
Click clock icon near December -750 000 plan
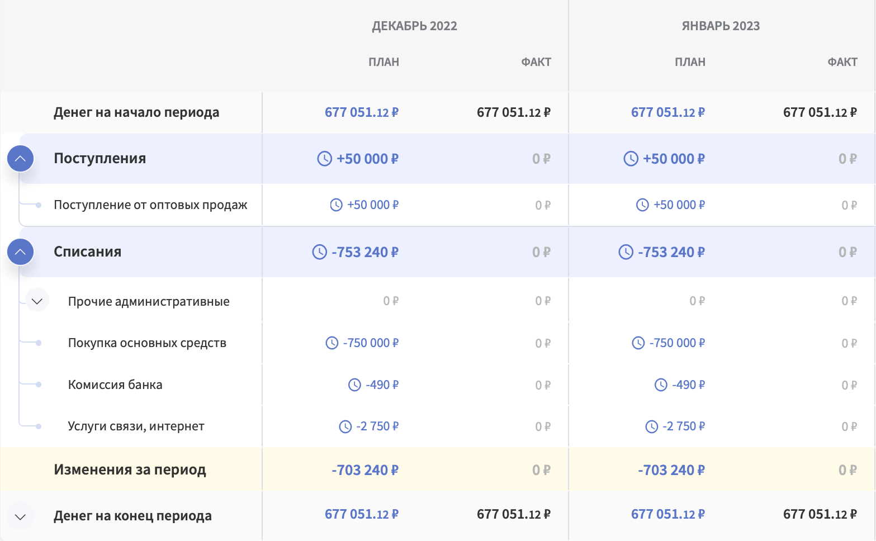point(332,343)
